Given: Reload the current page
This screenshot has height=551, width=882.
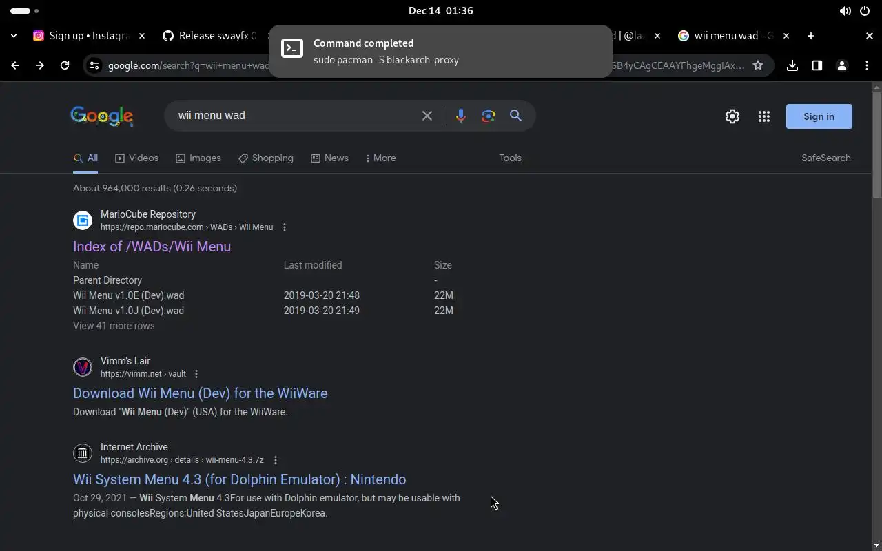Looking at the screenshot, I should 65,65.
